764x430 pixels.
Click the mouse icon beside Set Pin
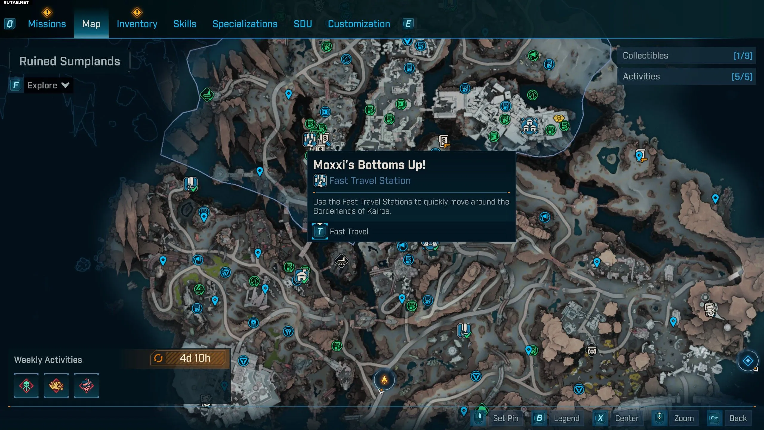(x=479, y=418)
